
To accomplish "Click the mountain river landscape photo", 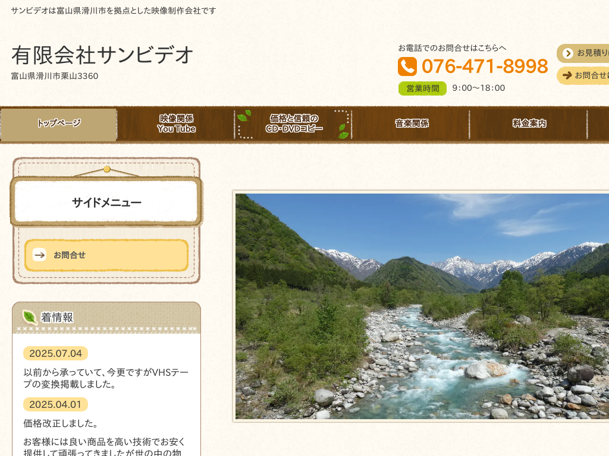I will [422, 306].
